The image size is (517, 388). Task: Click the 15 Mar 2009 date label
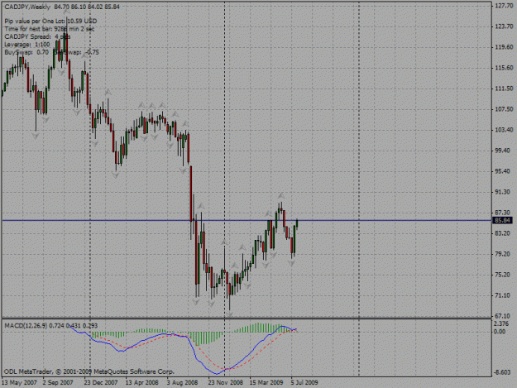tap(266, 383)
